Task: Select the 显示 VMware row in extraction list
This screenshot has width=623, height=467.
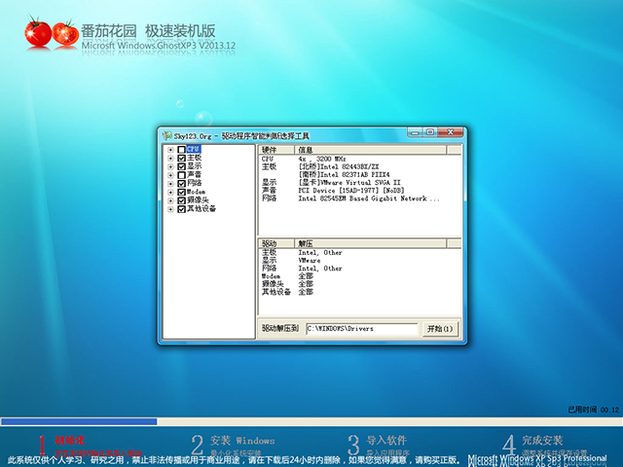Action: coord(309,261)
